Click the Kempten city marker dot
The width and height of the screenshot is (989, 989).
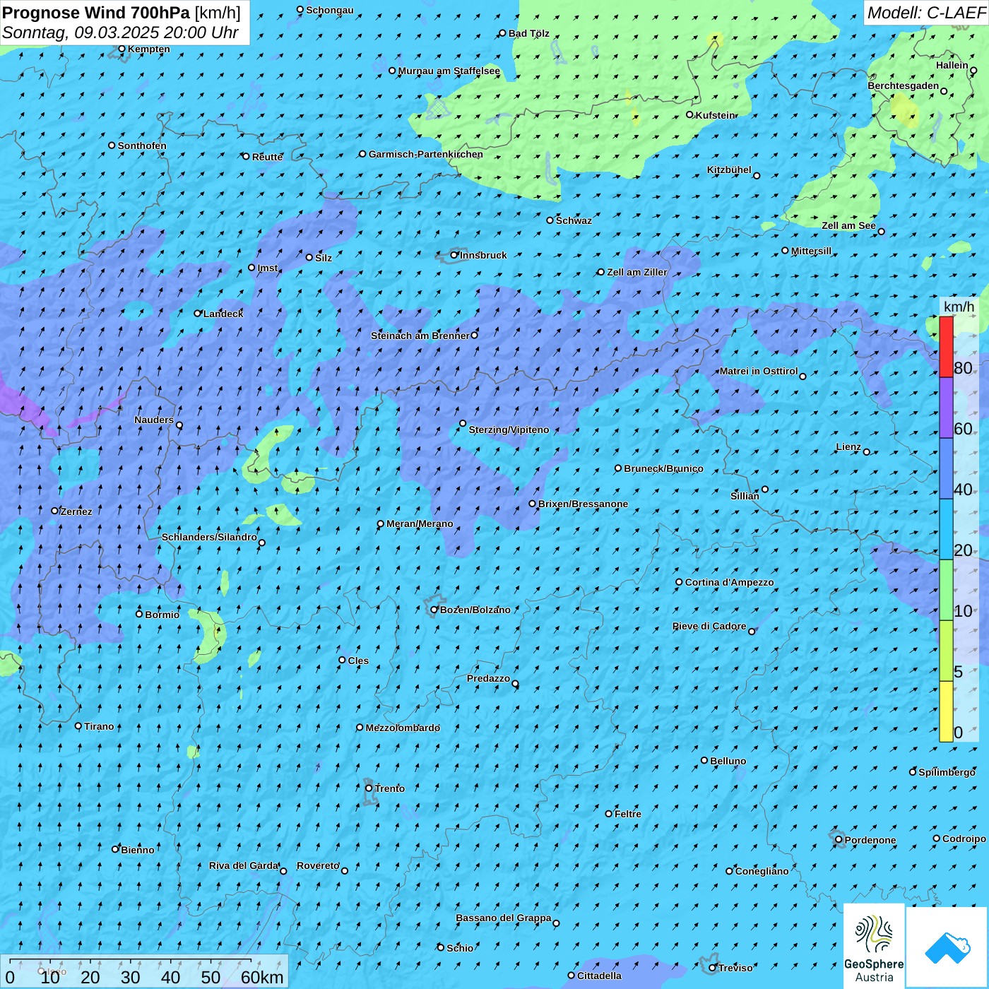tap(122, 49)
